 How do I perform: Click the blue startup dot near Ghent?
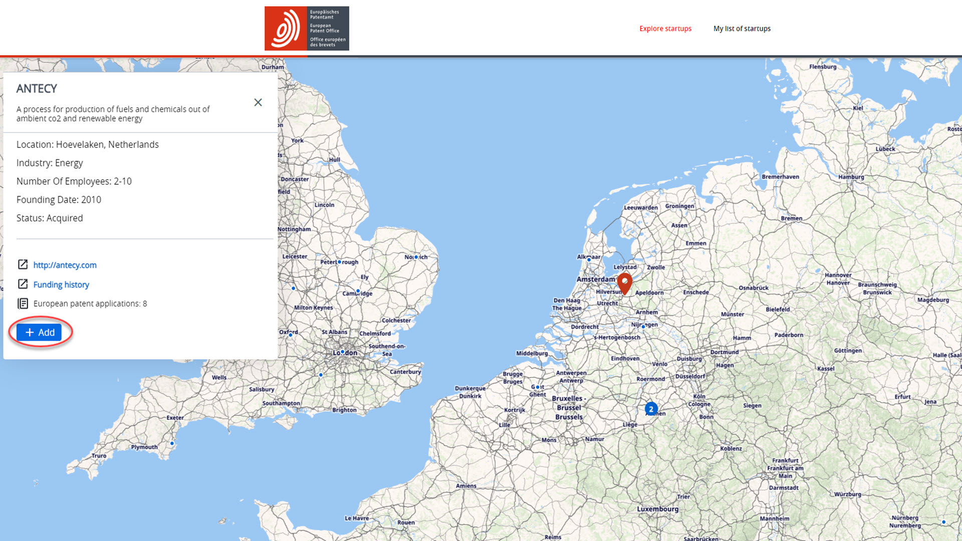[x=538, y=387]
